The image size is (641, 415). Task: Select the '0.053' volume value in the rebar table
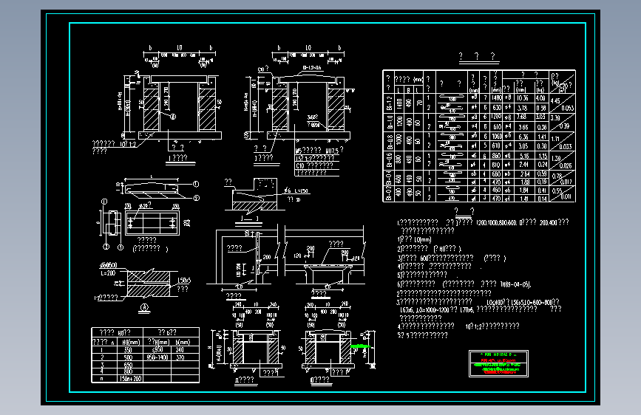coord(567,109)
